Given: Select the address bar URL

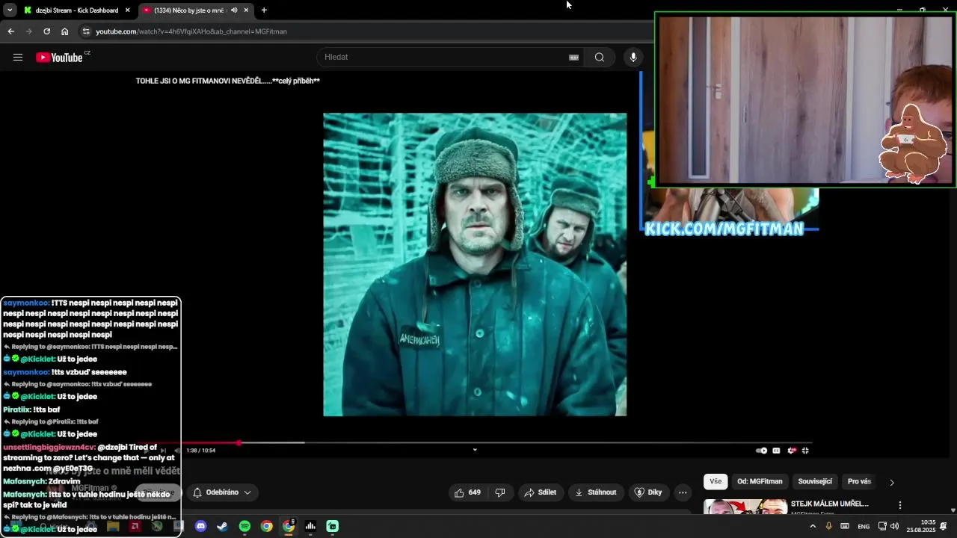Looking at the screenshot, I should coord(191,31).
